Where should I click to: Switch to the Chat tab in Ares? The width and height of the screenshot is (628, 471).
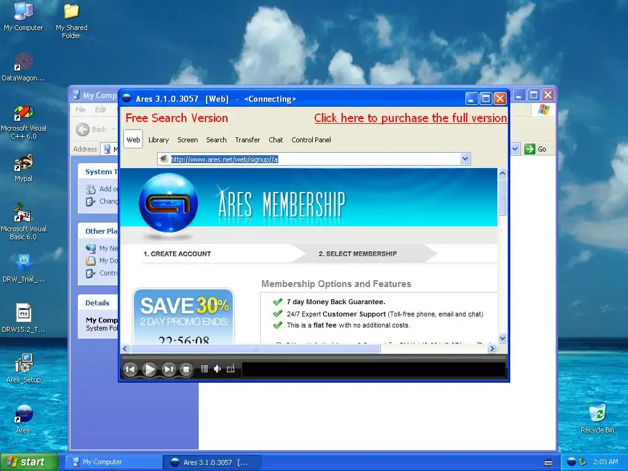click(275, 140)
